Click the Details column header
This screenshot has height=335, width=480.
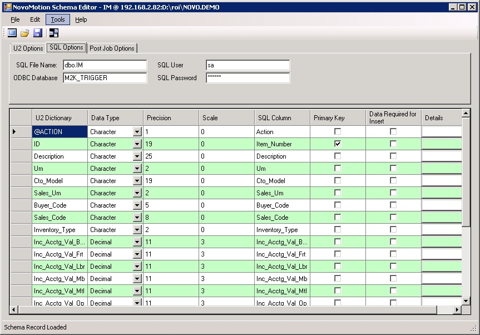coord(442,118)
